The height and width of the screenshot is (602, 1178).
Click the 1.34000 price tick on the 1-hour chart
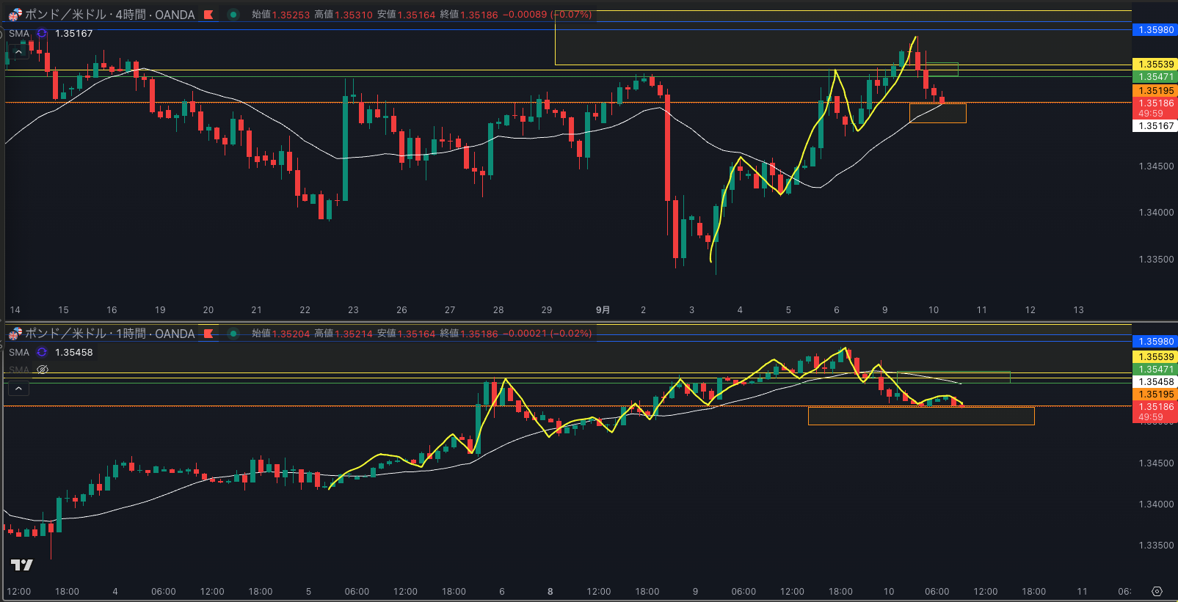[1156, 504]
